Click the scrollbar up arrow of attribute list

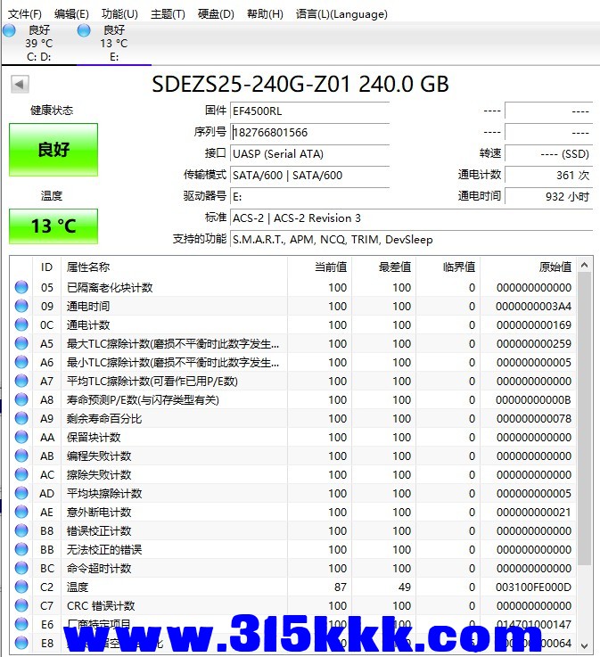click(585, 265)
